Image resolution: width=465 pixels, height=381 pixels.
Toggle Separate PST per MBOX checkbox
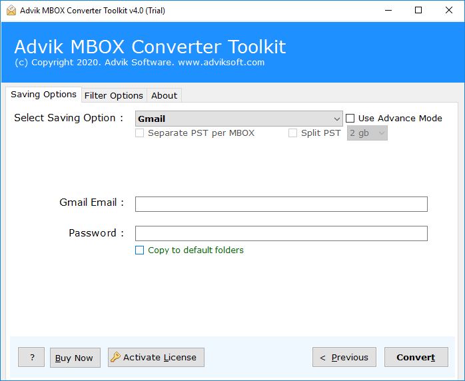139,133
